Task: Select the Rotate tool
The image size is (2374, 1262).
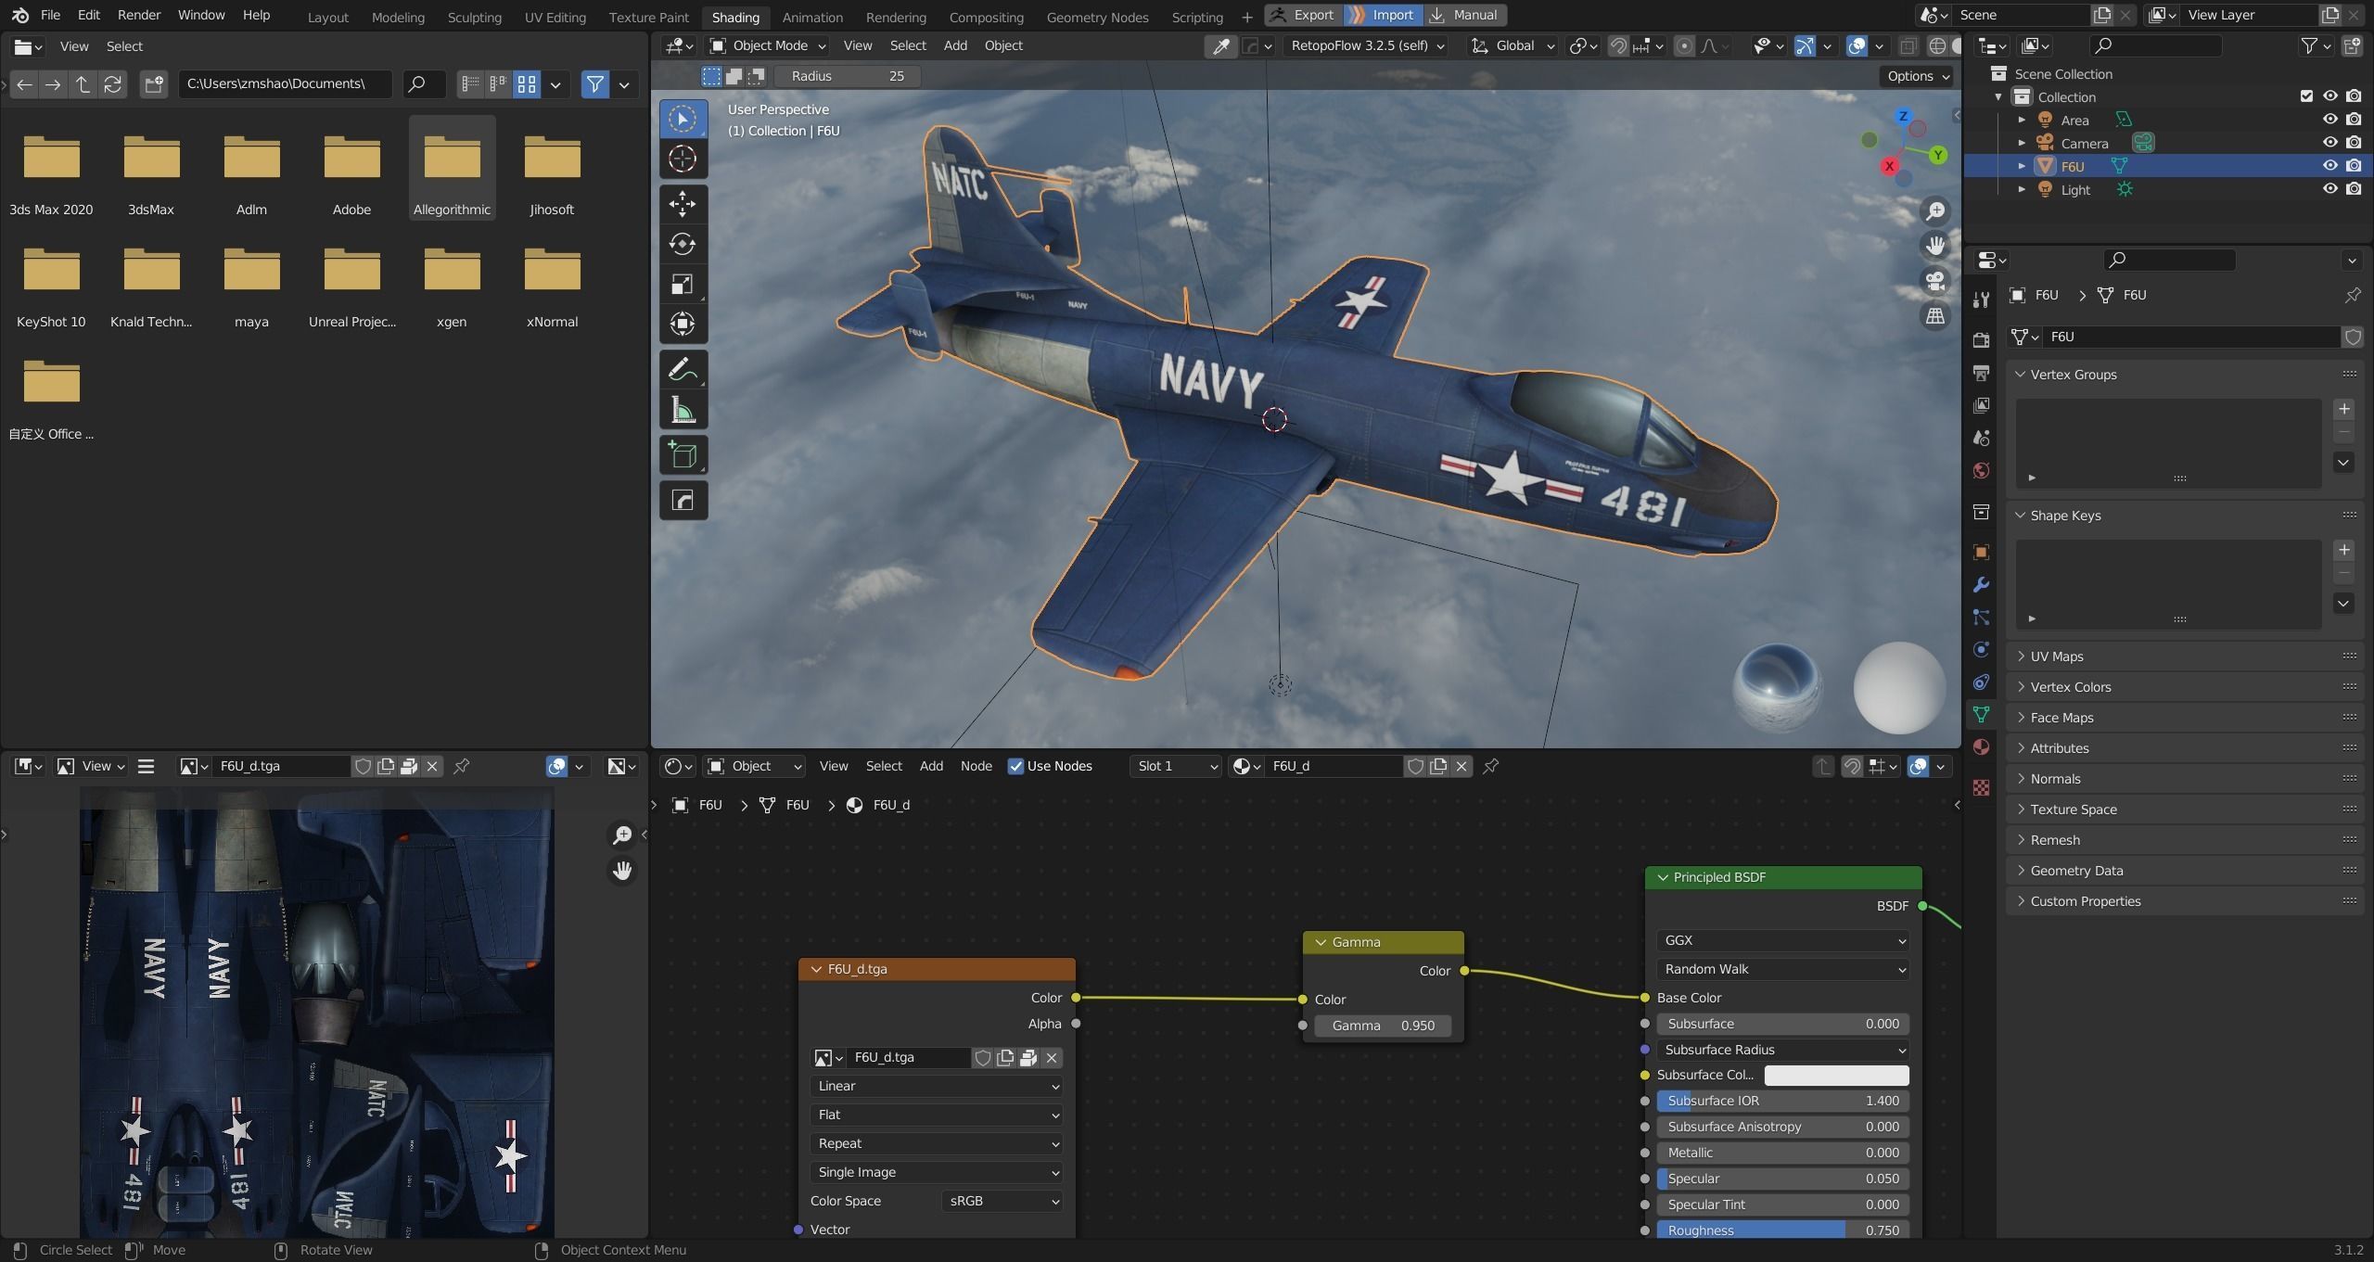Action: pos(683,244)
